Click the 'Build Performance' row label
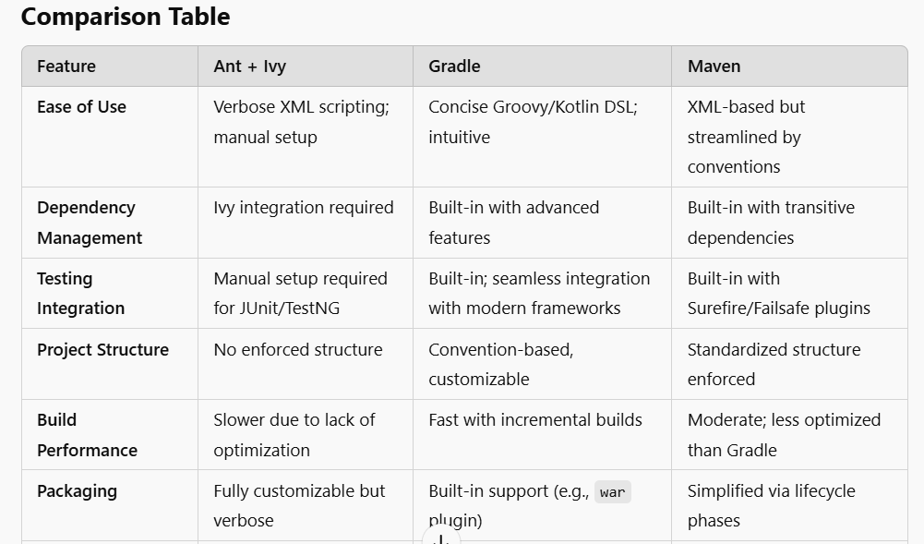Image resolution: width=924 pixels, height=544 pixels. [87, 435]
